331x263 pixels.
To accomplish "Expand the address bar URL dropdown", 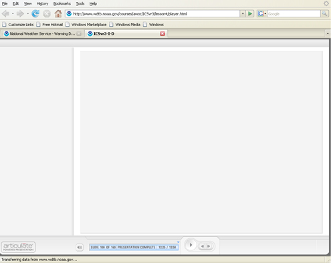I will click(x=243, y=14).
